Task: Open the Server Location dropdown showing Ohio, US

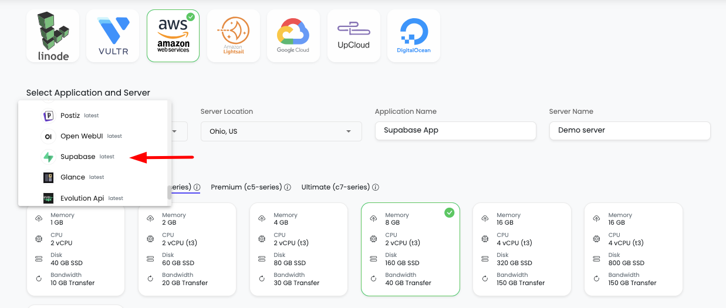Action: (281, 131)
